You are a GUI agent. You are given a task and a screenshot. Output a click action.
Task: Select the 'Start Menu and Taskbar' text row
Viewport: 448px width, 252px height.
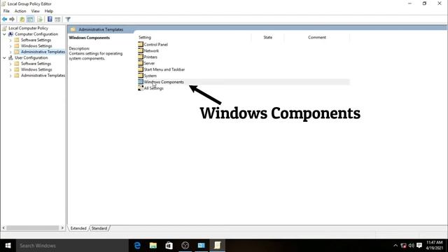(x=164, y=69)
